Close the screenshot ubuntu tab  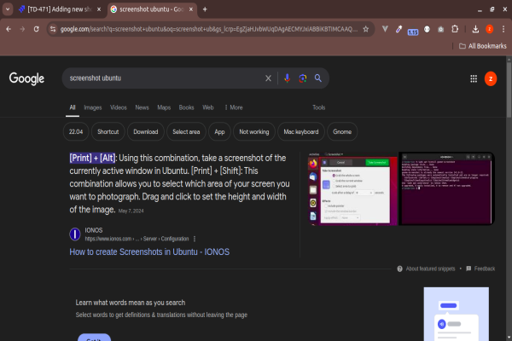coord(191,9)
